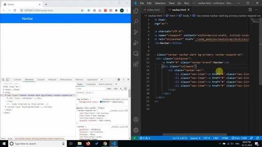
Task: Open the Remote Explorer view
Action: [x=136, y=53]
